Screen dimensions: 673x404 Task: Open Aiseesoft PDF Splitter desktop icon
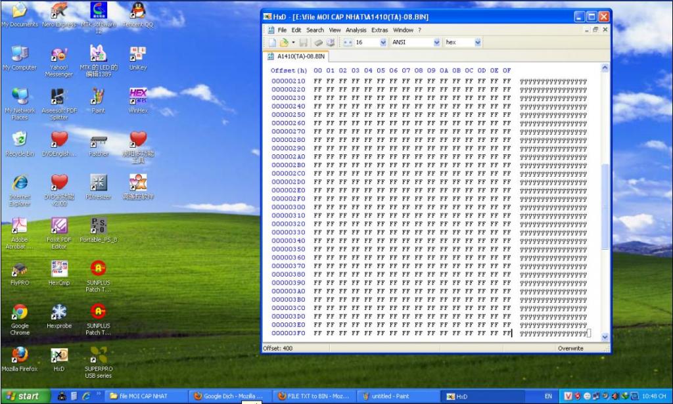pos(58,104)
